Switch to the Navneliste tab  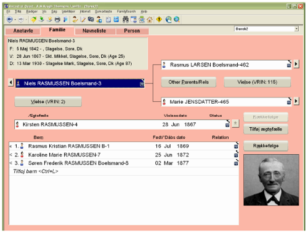pos(94,31)
